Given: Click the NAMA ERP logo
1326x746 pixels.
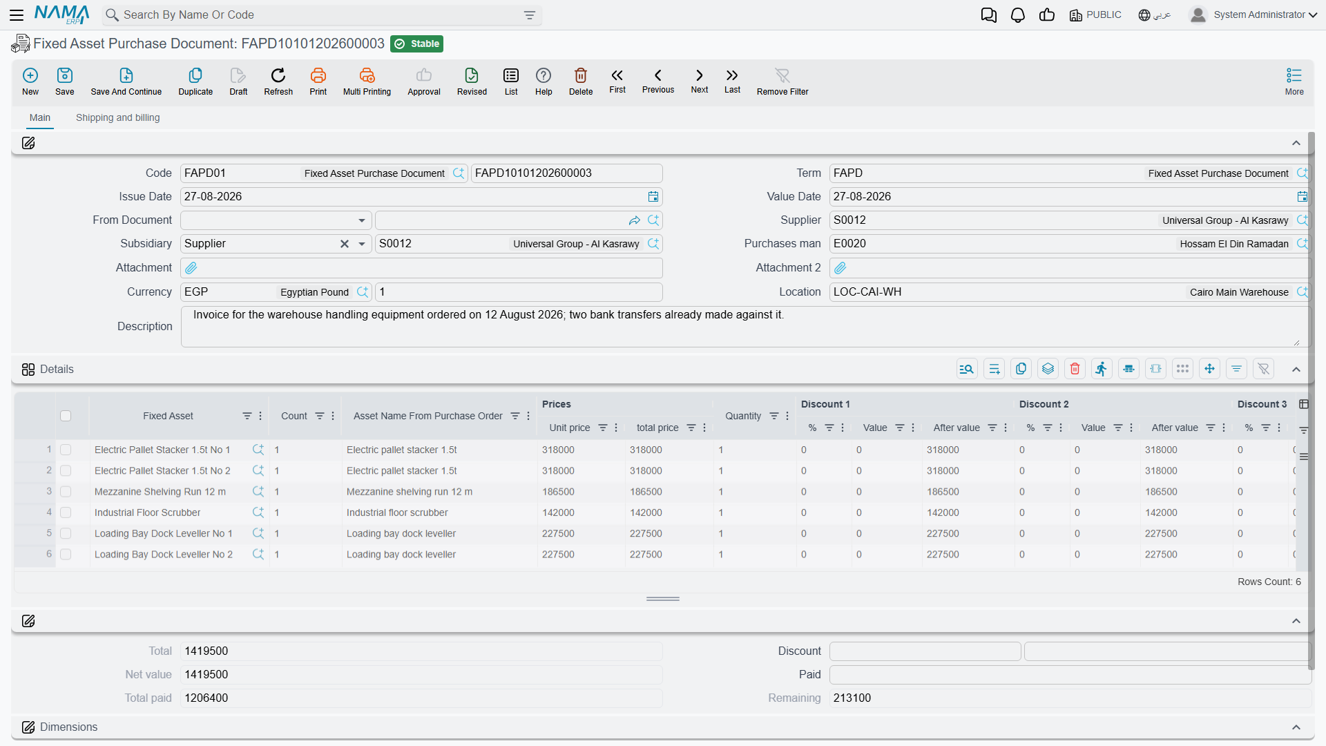Looking at the screenshot, I should click(61, 15).
